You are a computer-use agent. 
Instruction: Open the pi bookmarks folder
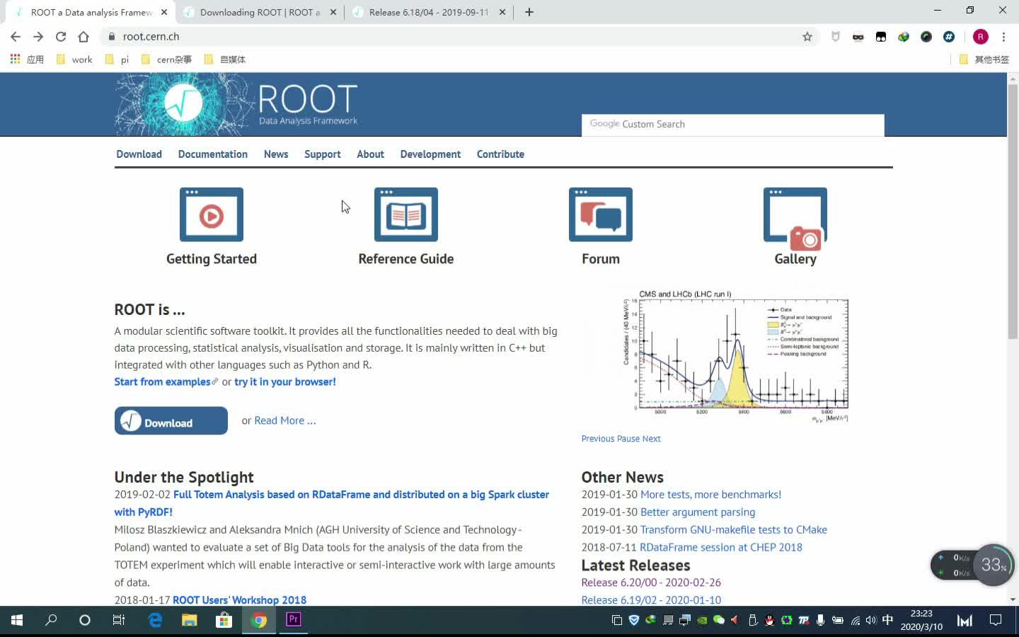pyautogui.click(x=117, y=59)
